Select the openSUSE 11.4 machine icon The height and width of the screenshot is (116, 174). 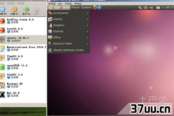click(2, 67)
